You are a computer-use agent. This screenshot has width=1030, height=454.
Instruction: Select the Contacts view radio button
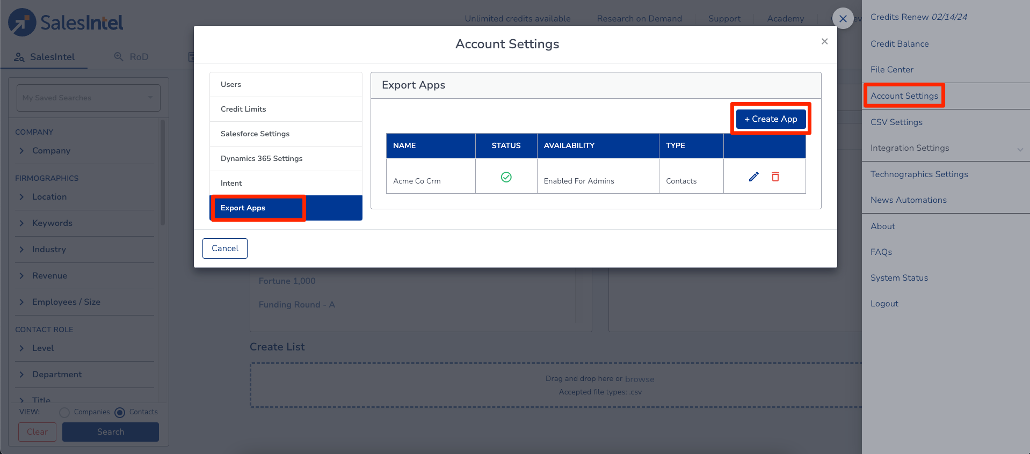tap(120, 412)
